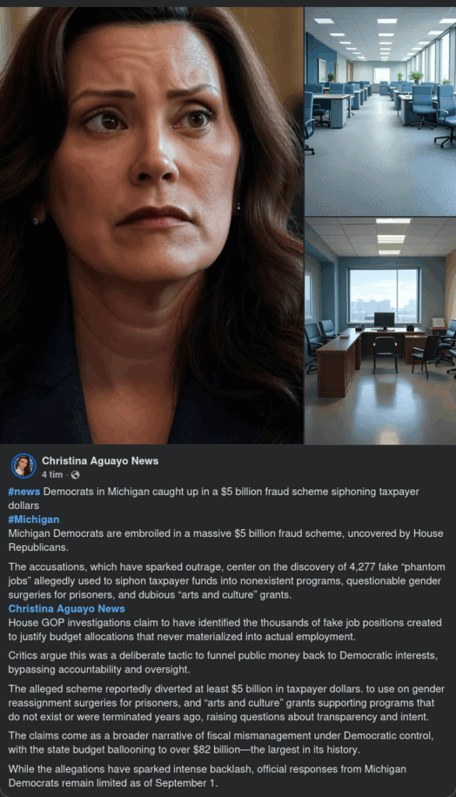Screen dimensions: 456x797
Task: Follow the #news hashtag
Action: [x=24, y=492]
